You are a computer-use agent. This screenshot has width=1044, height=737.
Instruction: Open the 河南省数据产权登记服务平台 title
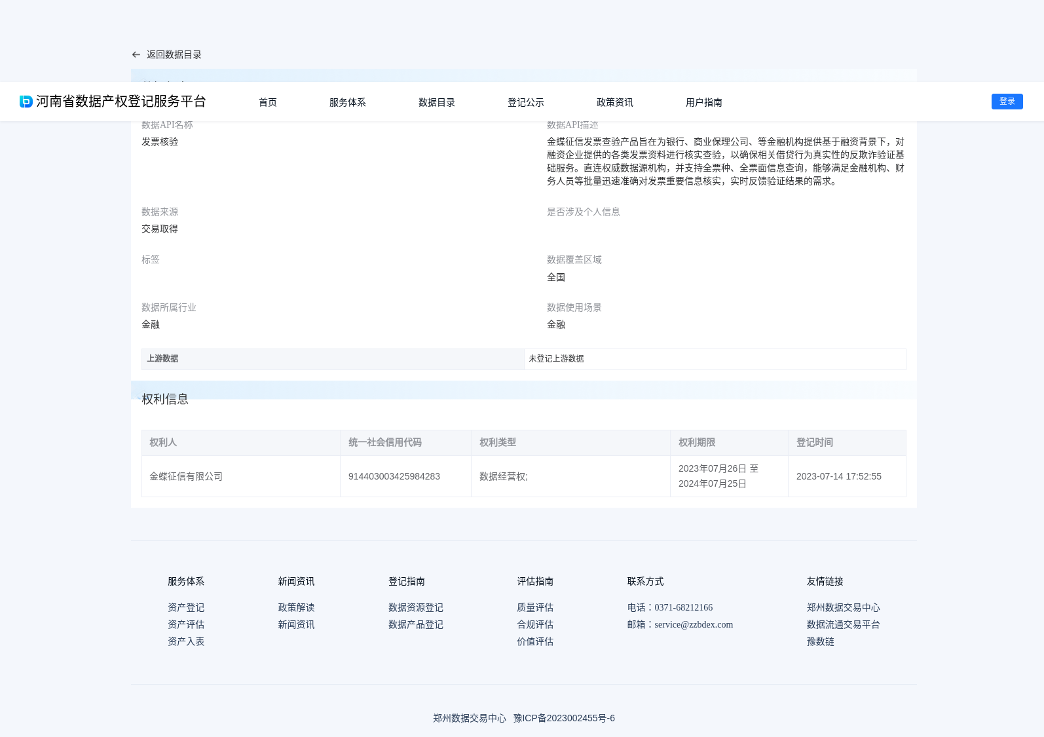point(121,102)
